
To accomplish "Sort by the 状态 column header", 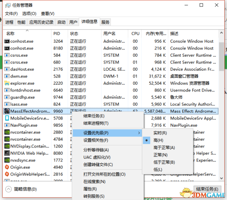I will point(84,34).
